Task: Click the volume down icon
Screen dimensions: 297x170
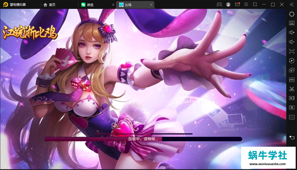Action: (x=291, y=42)
